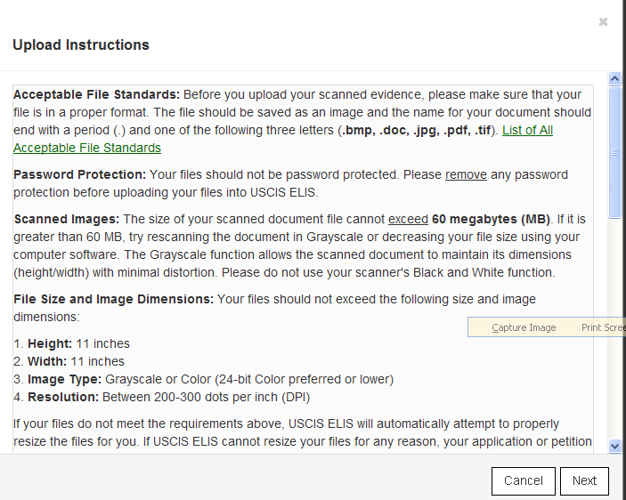The height and width of the screenshot is (500, 626).
Task: Click the underlined word "remove"
Action: [466, 174]
